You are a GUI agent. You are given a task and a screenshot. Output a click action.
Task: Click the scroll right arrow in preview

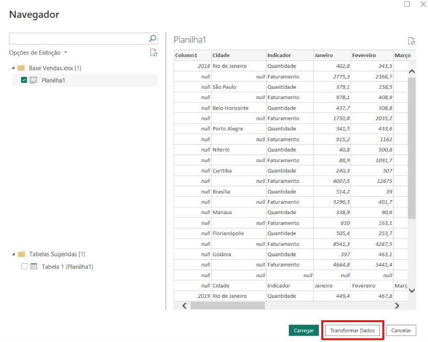tap(397, 306)
